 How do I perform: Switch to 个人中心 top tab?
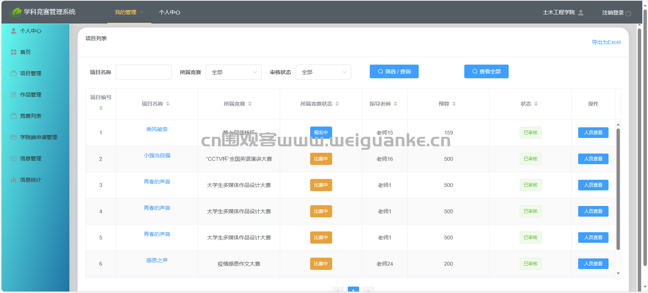(170, 12)
